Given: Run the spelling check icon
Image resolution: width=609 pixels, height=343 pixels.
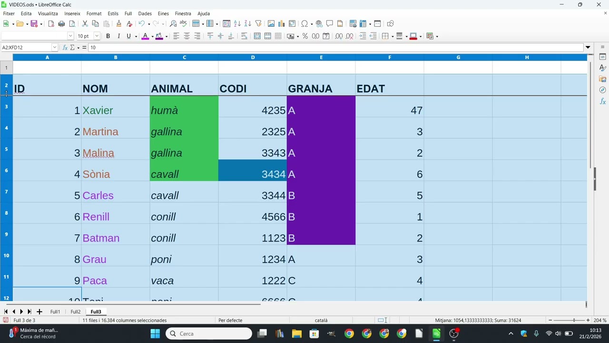Looking at the screenshot, I should [183, 23].
